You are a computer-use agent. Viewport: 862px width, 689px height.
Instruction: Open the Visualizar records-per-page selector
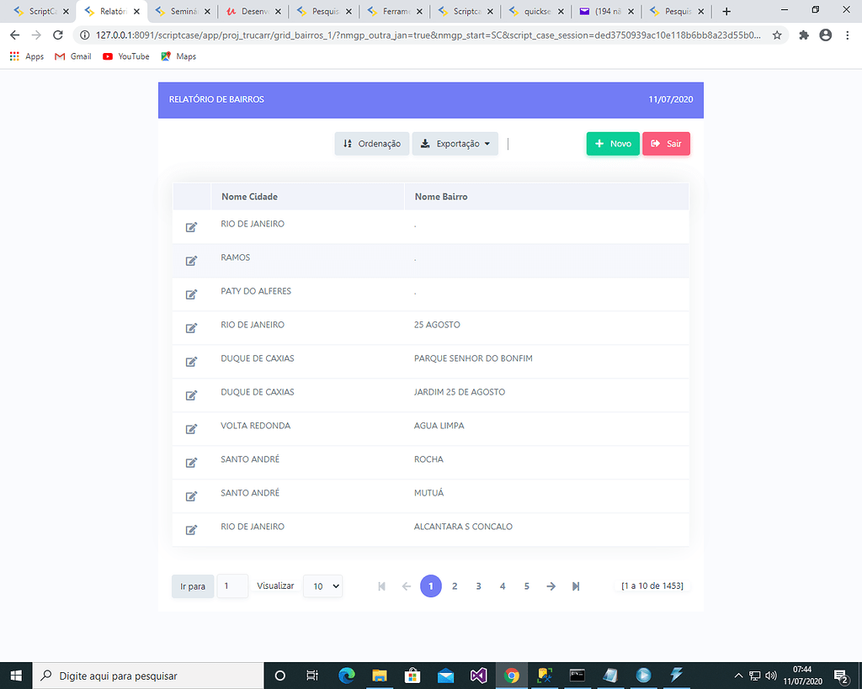pos(322,586)
